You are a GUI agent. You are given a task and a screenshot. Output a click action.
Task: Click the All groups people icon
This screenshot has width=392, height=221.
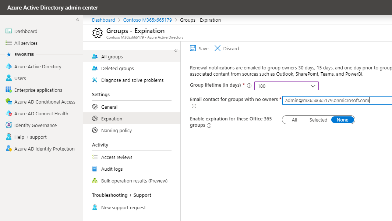[x=95, y=57]
